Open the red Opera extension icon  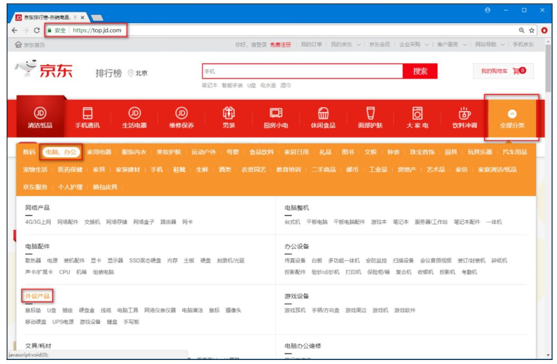[x=544, y=31]
